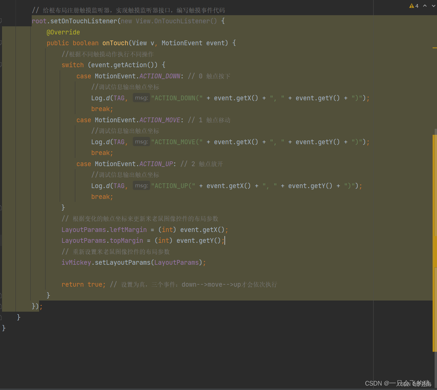The image size is (437, 390).
Task: Open the 4 warnings inspection indicator
Action: (414, 6)
